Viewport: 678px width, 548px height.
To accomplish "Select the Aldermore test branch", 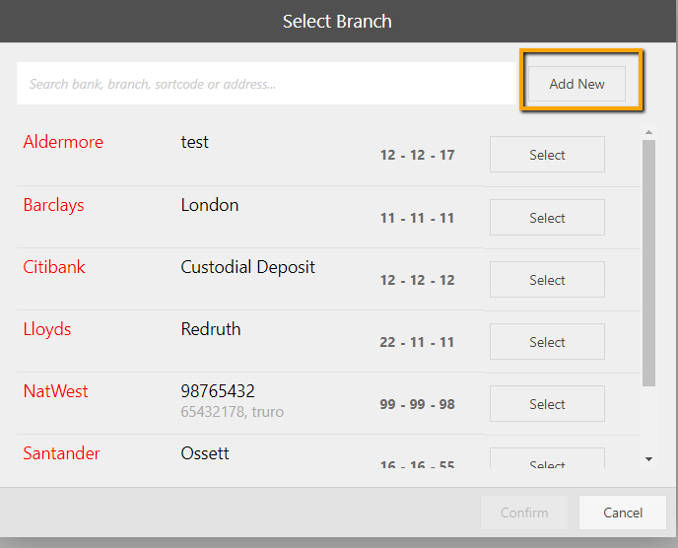I will pos(547,155).
